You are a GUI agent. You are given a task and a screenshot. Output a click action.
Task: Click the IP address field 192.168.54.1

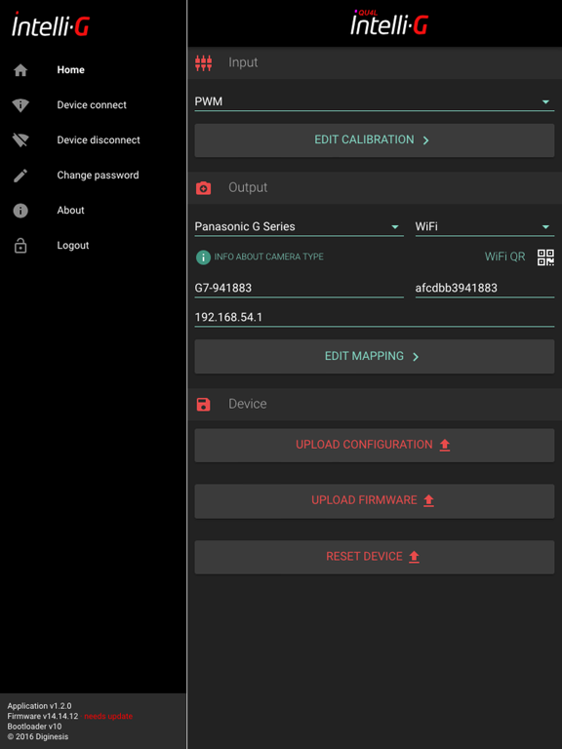pos(375,318)
